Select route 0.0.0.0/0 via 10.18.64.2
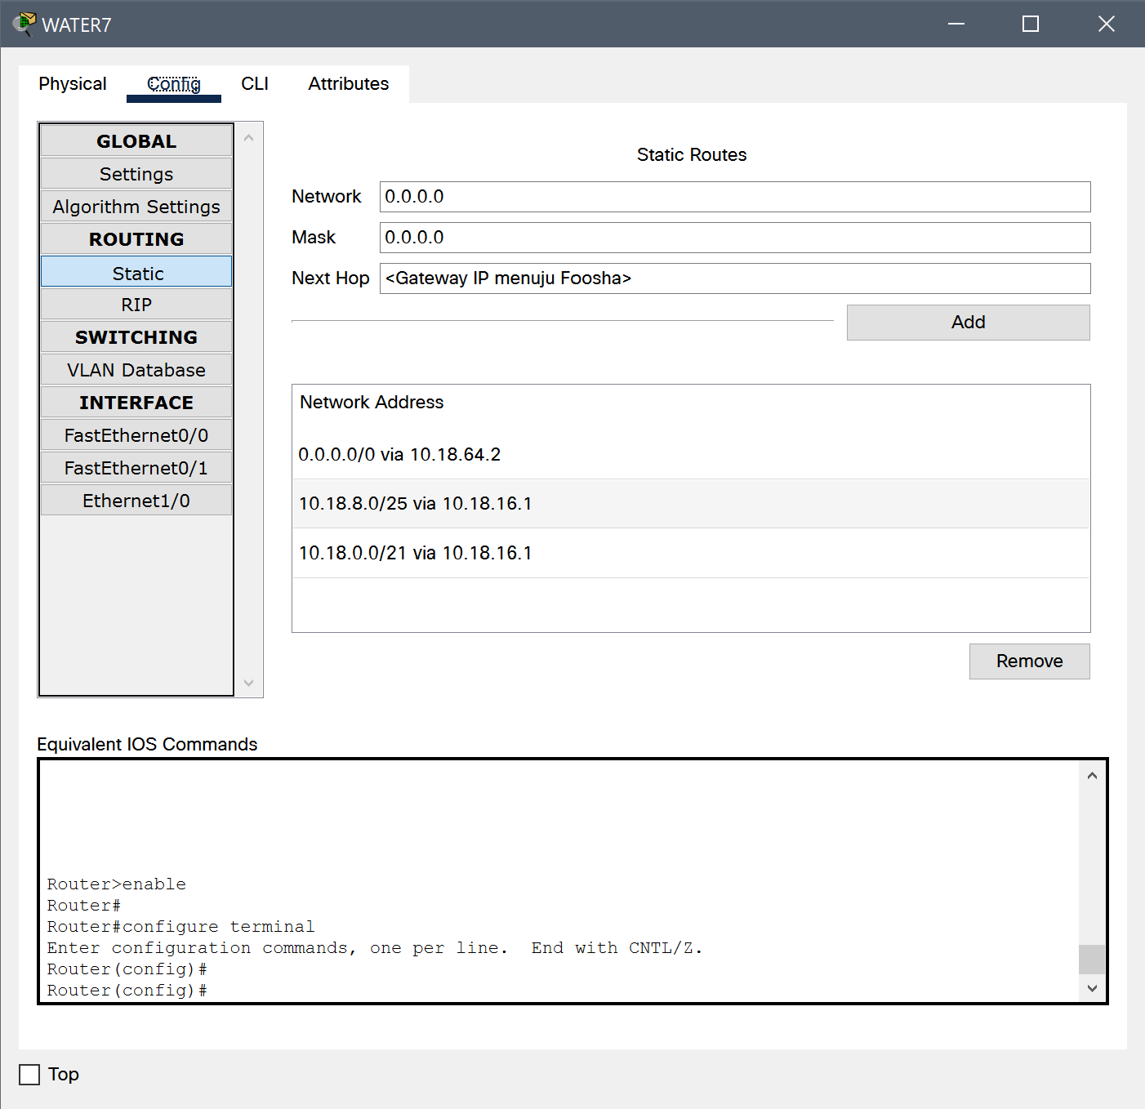The image size is (1145, 1109). [x=691, y=454]
